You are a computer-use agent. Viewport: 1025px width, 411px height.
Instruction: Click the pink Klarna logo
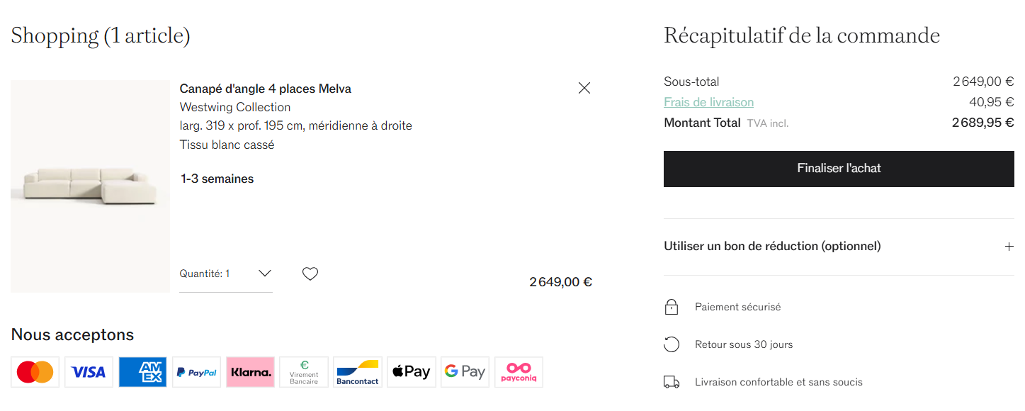pyautogui.click(x=251, y=372)
